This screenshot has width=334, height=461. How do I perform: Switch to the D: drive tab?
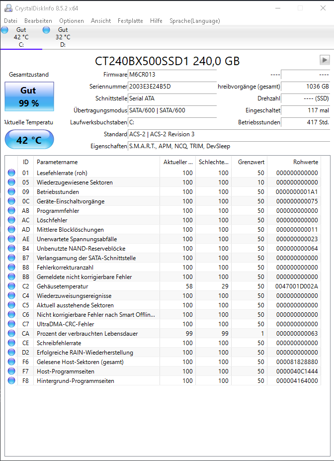(x=63, y=37)
